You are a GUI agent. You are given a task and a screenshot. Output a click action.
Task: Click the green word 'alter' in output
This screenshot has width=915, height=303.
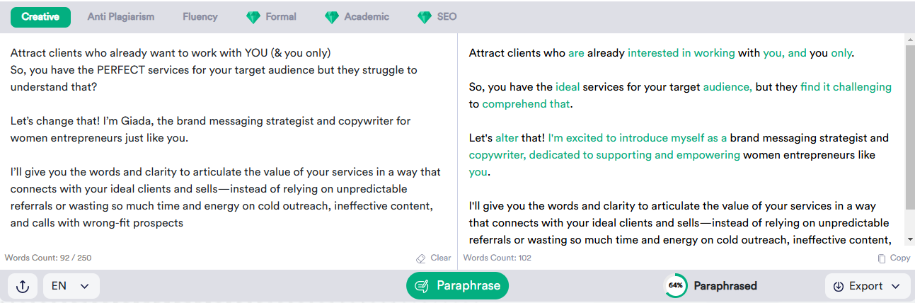coord(507,138)
